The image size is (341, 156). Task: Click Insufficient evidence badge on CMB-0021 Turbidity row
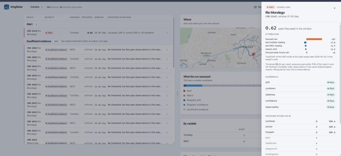[56, 114]
